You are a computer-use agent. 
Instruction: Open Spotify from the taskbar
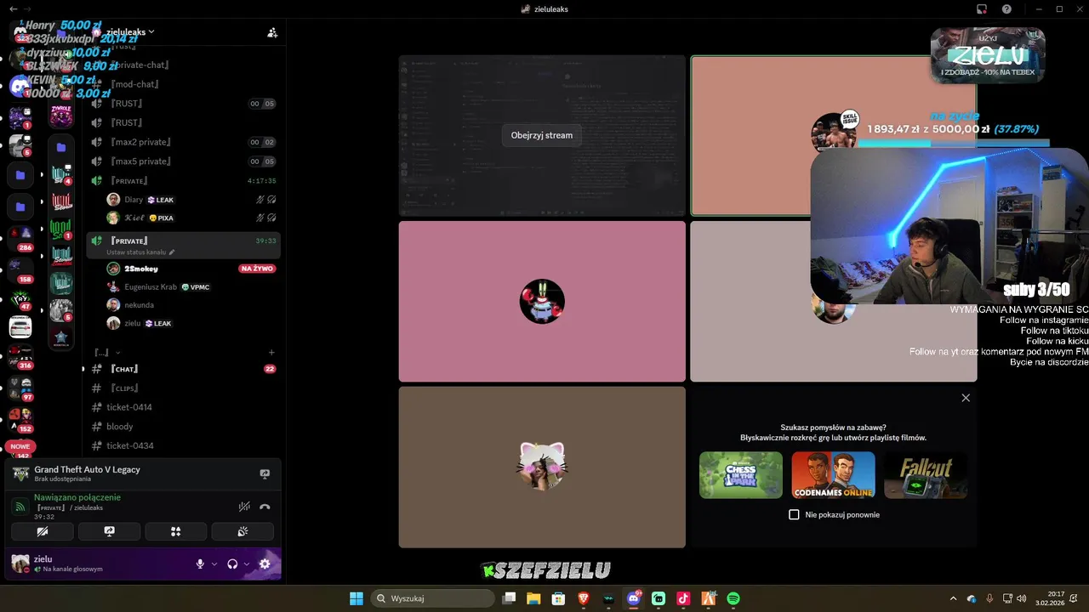(x=733, y=598)
